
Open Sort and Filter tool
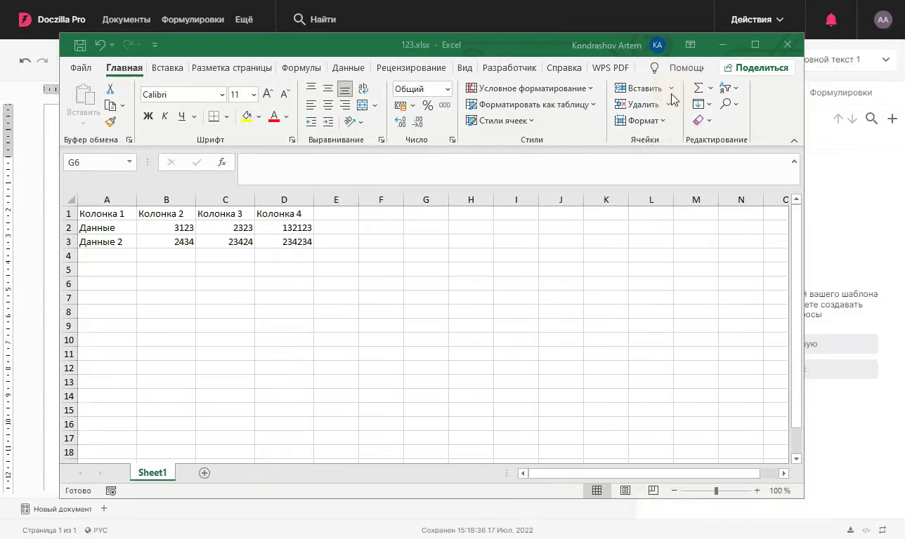coord(725,88)
